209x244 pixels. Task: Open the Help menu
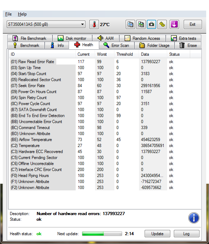[22, 14]
